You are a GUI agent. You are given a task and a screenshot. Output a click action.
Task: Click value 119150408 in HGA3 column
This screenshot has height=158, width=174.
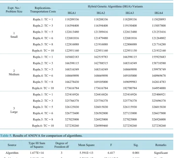click(x=130, y=25)
